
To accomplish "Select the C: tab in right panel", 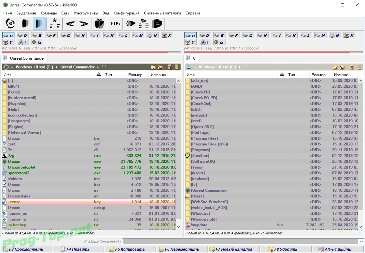I will point(192,58).
